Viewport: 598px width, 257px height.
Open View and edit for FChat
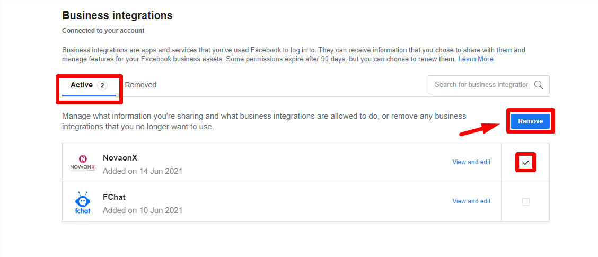(471, 201)
